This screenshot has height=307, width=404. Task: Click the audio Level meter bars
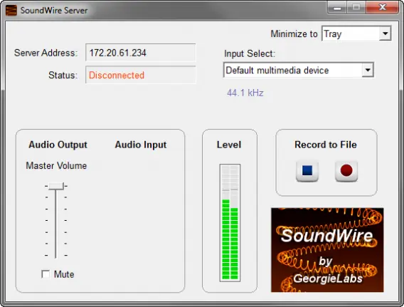(x=230, y=223)
